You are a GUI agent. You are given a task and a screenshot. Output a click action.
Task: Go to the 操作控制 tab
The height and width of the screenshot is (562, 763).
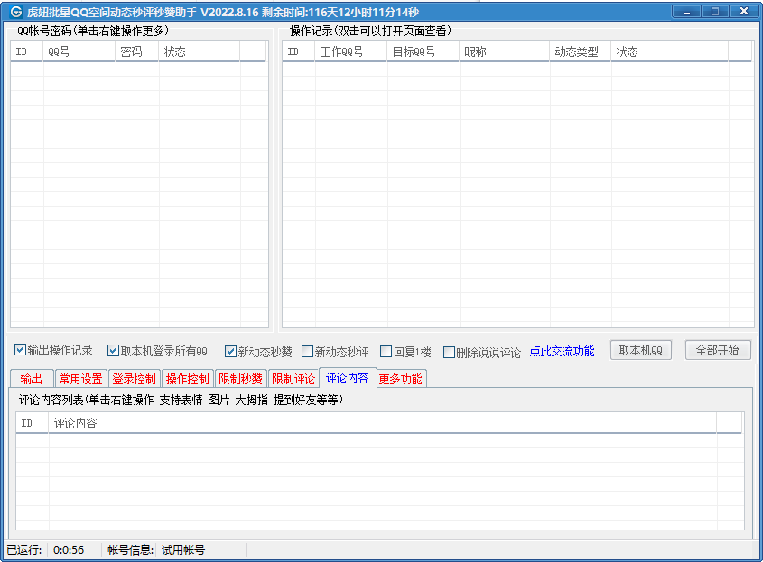(187, 379)
